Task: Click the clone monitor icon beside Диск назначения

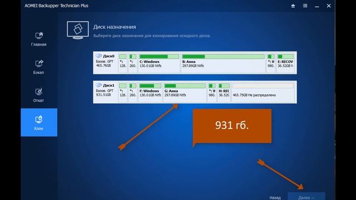Action: [x=78, y=30]
